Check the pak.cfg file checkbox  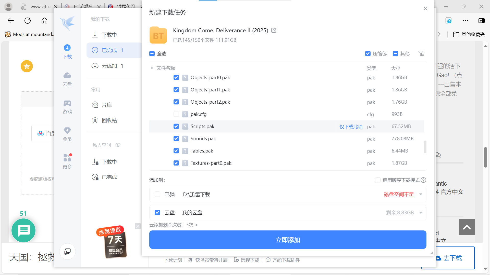click(x=176, y=114)
